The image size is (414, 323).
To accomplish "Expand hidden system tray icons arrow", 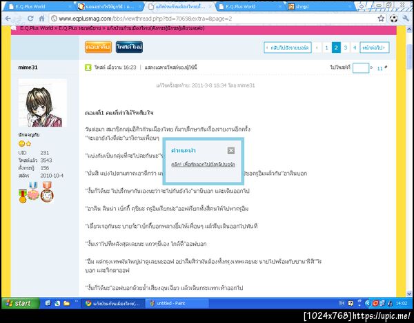I will point(367,303).
